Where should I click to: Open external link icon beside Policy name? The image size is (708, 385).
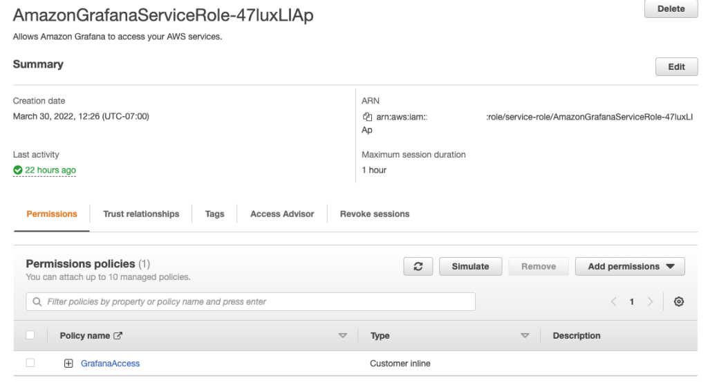[x=118, y=335]
